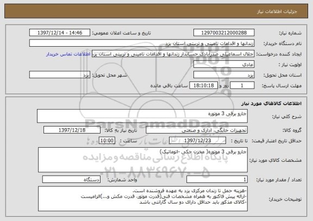Click the ایجاد کننده درخواست label
The width and height of the screenshot is (313, 221).
(279, 54)
